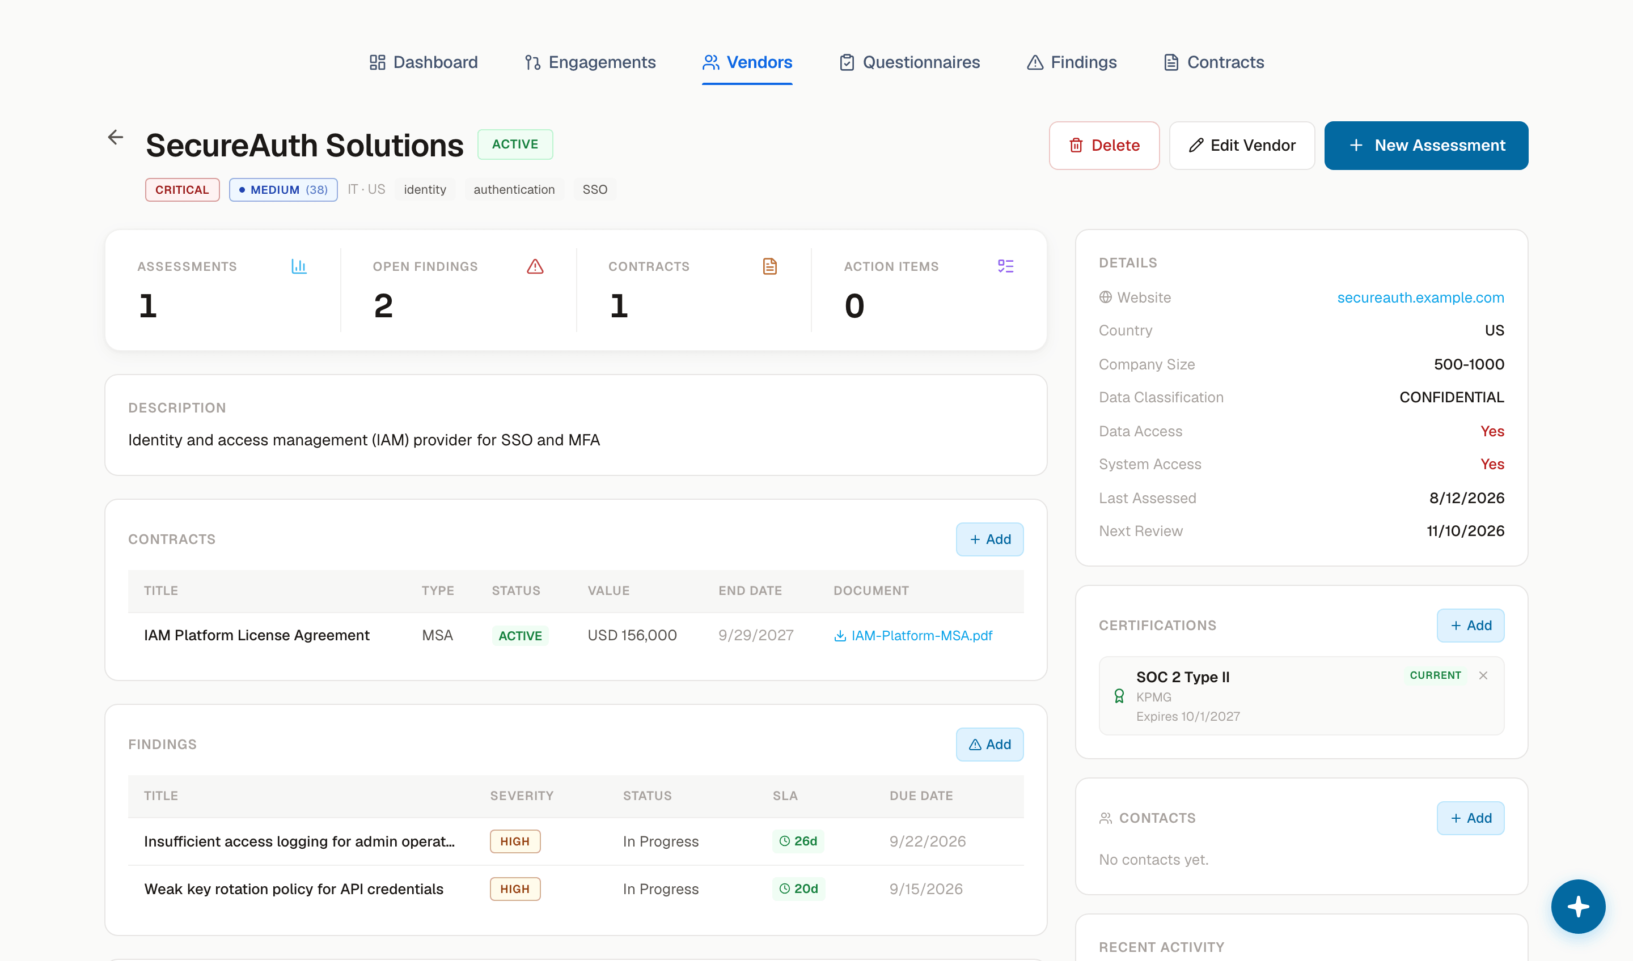This screenshot has height=961, width=1633.
Task: Click the Last Assessed date 8/12/2026
Action: coord(1466,499)
